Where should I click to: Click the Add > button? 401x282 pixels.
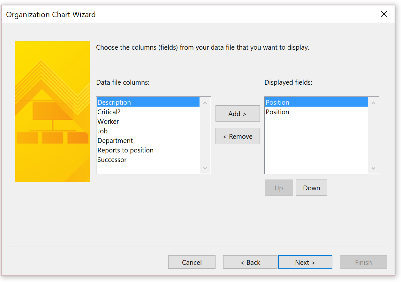point(238,114)
